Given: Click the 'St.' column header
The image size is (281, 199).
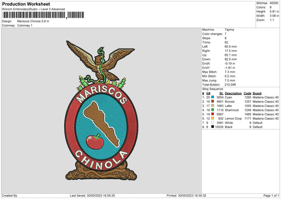Looking at the screenshot, I should tap(222, 93).
